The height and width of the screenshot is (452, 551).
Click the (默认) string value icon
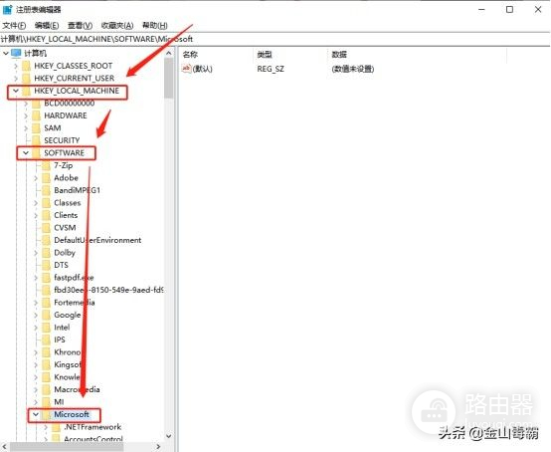(186, 69)
